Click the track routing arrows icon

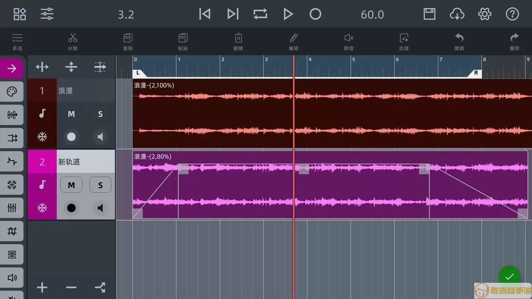coord(100,287)
